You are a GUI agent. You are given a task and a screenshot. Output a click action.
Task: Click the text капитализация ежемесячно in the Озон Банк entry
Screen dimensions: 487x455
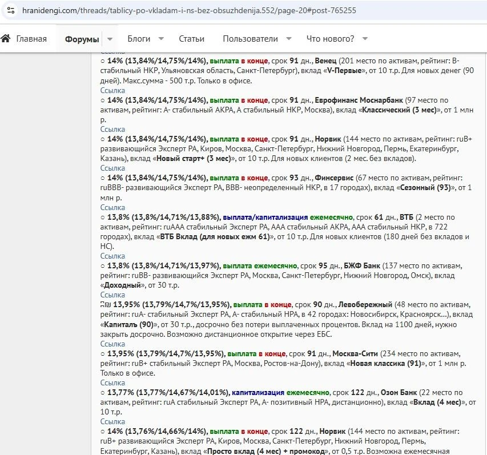tap(280, 393)
